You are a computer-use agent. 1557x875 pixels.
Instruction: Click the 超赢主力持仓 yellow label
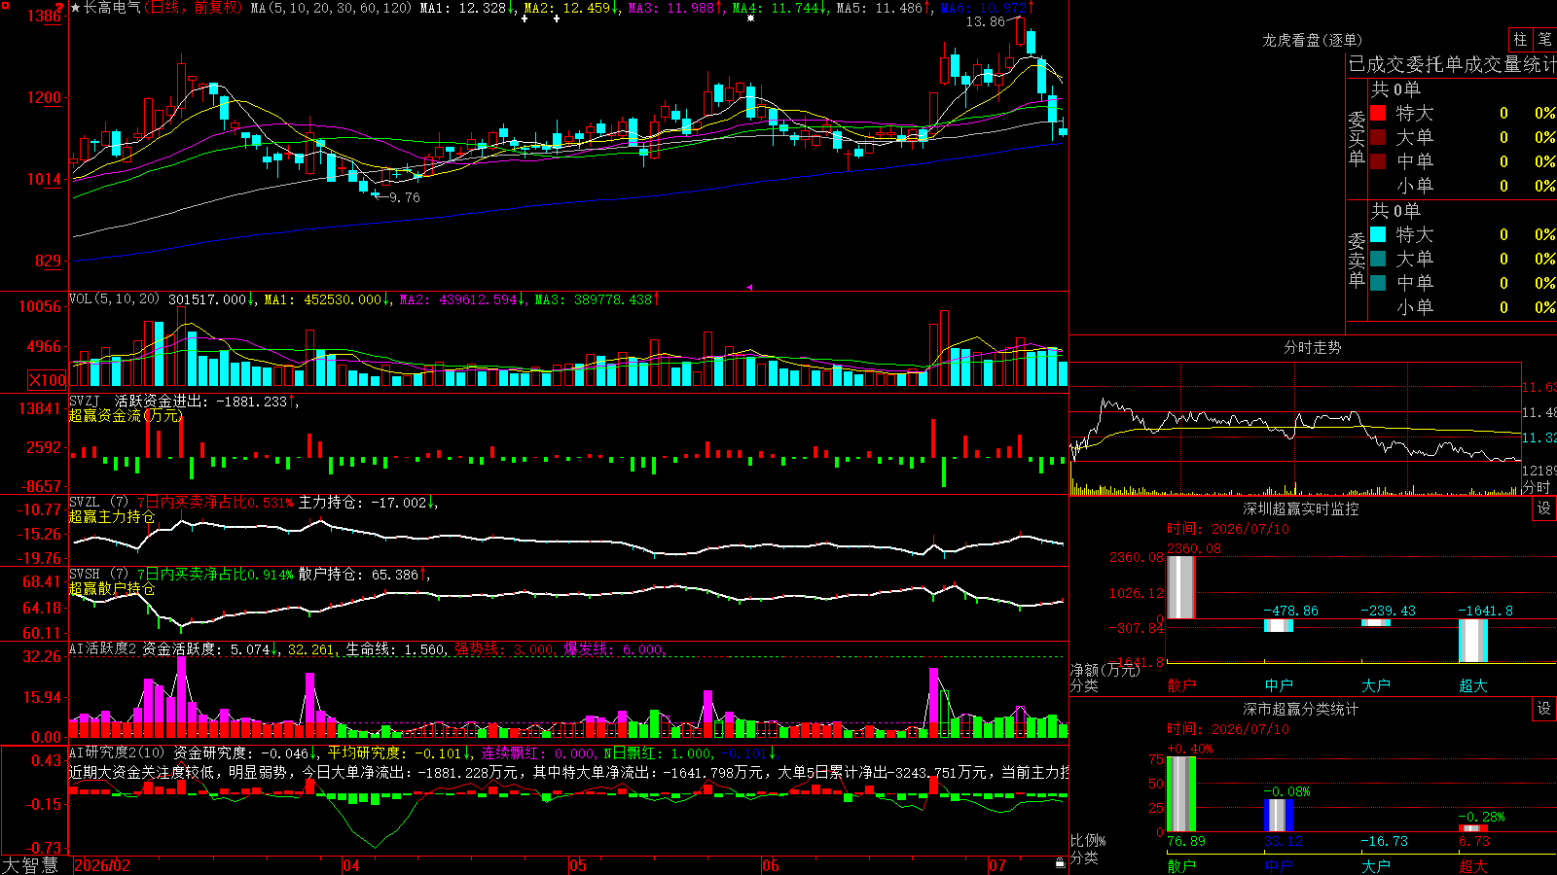pos(112,517)
